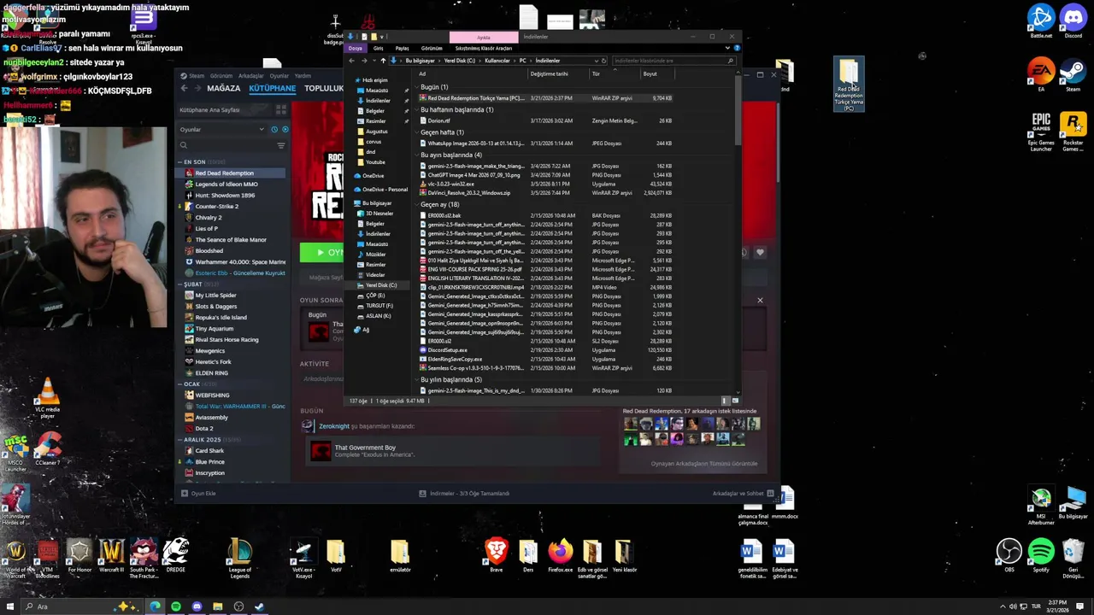Collapse the Bugün (1) group in Explorer

point(417,87)
